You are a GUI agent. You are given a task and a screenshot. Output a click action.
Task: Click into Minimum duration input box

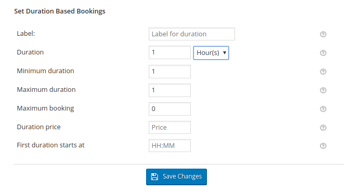pos(170,72)
